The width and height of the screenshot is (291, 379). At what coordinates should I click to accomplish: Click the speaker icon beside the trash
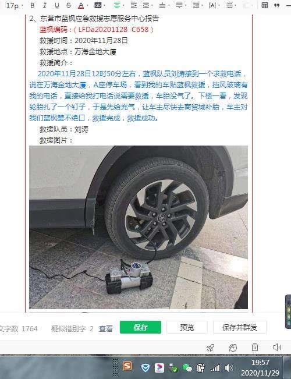tap(276, 348)
